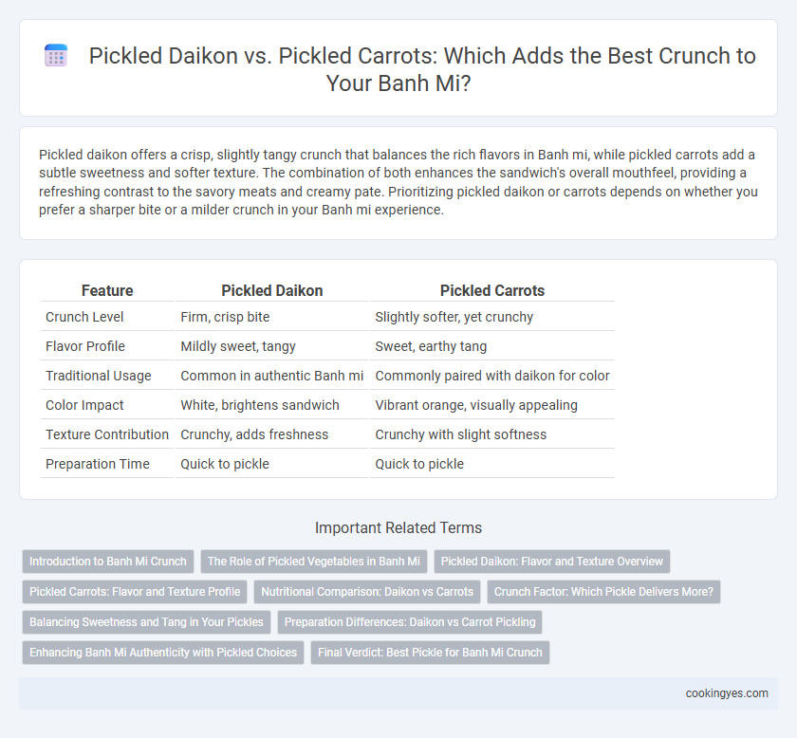This screenshot has height=738, width=797.
Task: Click the article title heading
Action: coord(422,69)
